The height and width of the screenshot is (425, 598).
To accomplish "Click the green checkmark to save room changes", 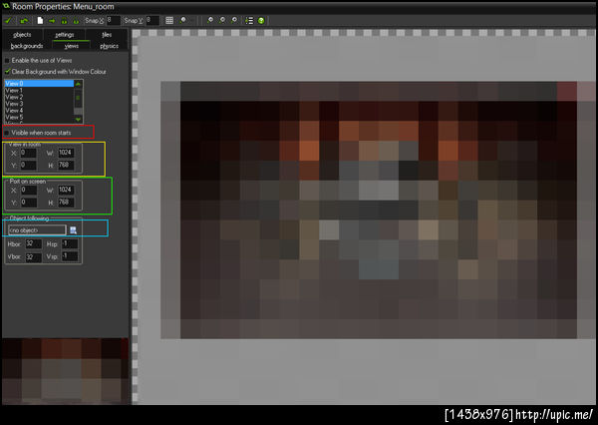I will pos(8,21).
